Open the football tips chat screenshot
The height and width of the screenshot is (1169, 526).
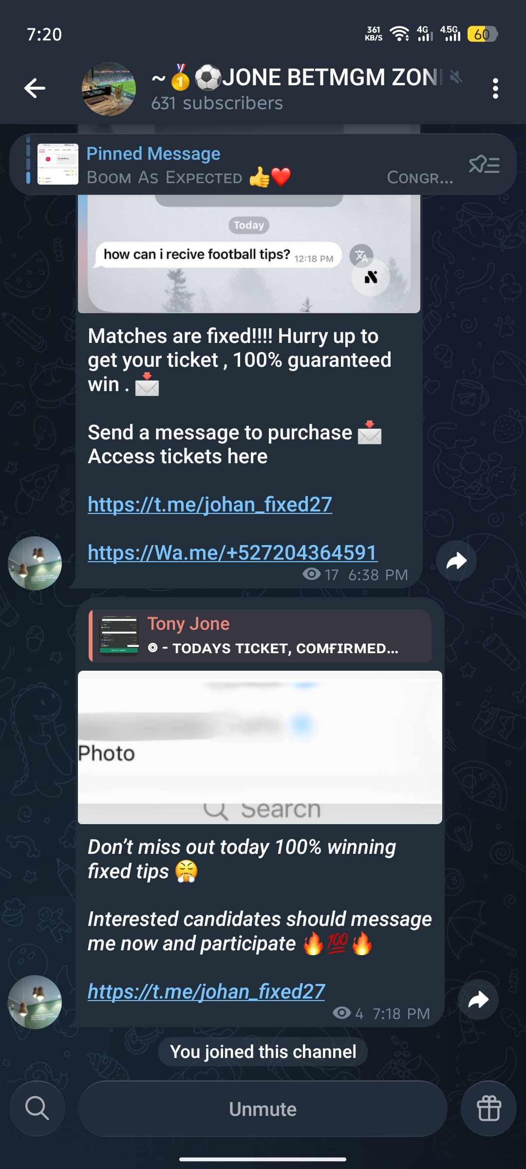click(249, 253)
